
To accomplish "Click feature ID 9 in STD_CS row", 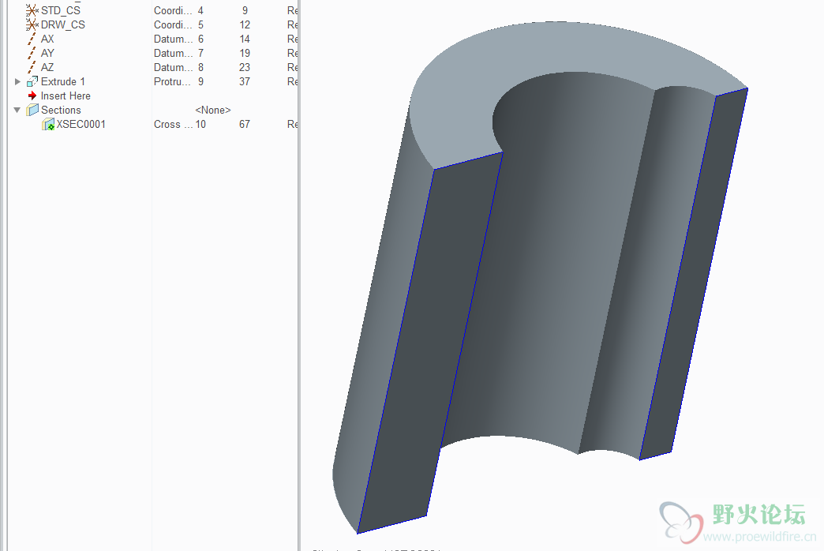I will click(245, 10).
